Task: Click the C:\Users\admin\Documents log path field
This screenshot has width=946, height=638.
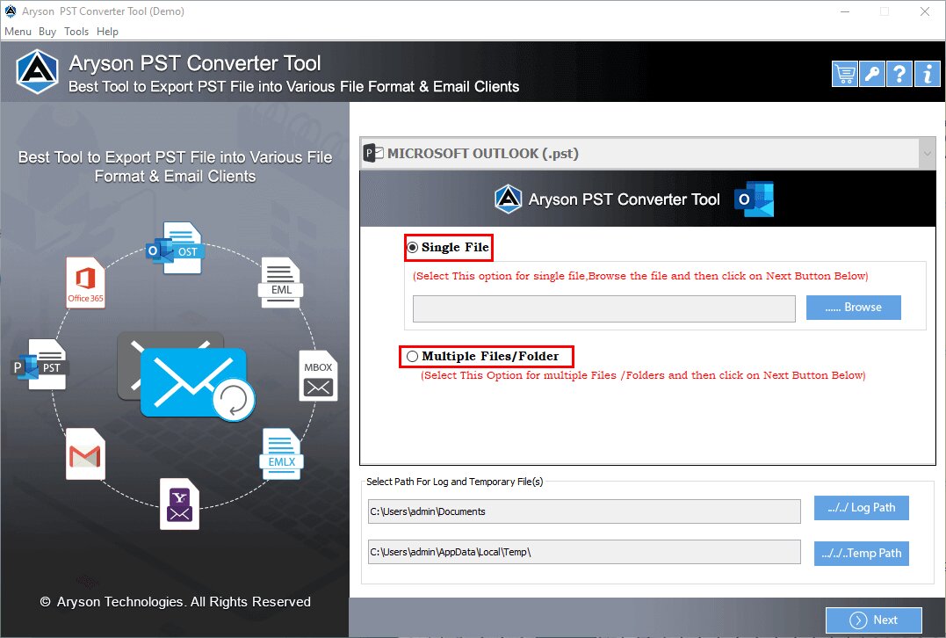Action: [584, 511]
